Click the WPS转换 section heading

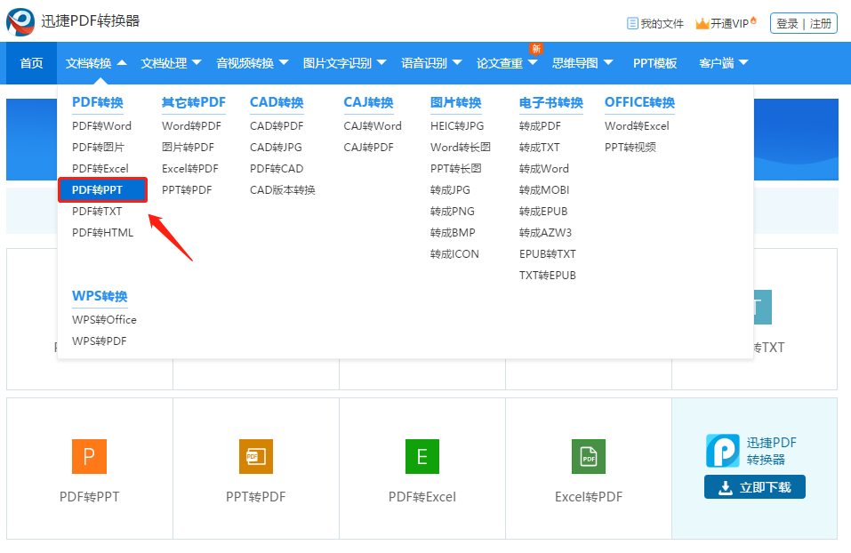[x=100, y=296]
